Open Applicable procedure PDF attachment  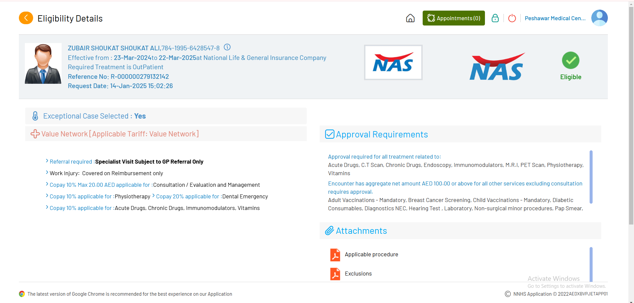click(335, 255)
